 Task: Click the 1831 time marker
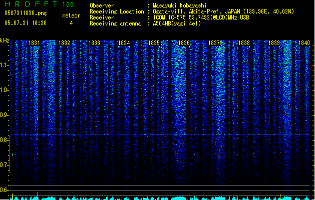tap(34, 43)
